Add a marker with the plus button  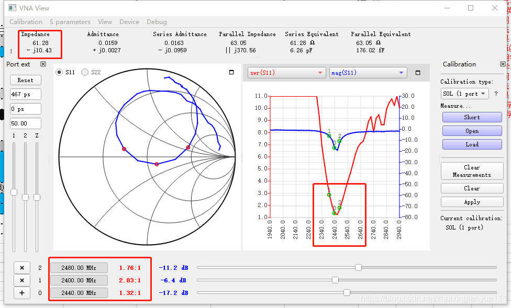pos(22,293)
